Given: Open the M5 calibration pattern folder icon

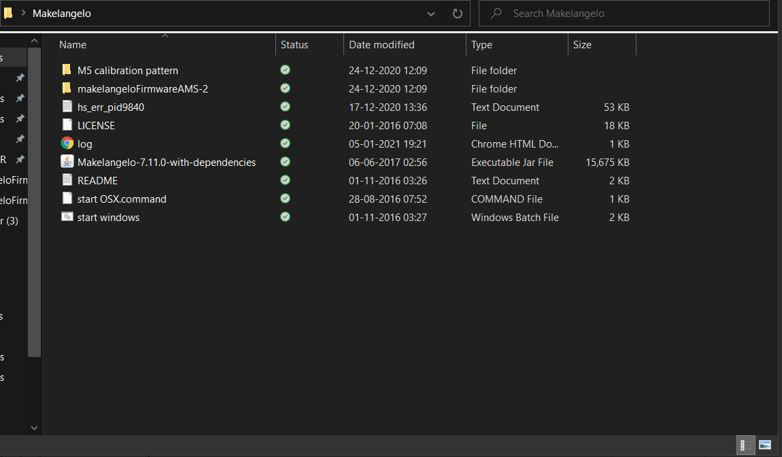Looking at the screenshot, I should (67, 70).
